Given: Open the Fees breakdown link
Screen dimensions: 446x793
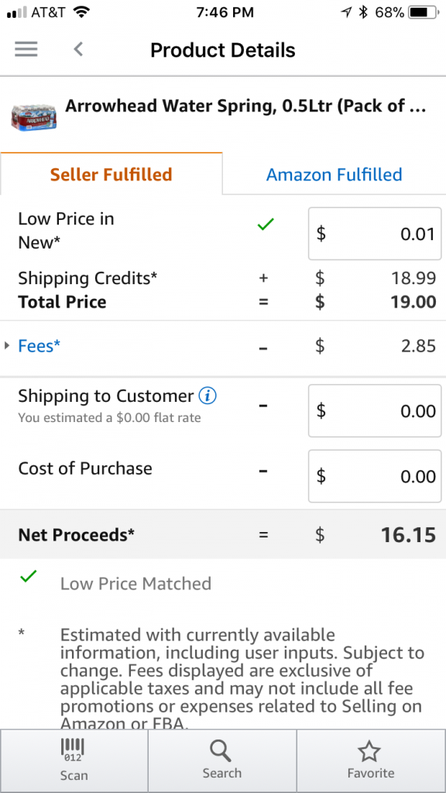Looking at the screenshot, I should pyautogui.click(x=39, y=346).
